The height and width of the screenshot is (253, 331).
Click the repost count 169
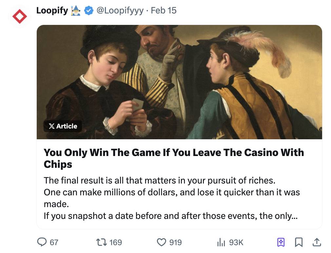[115, 243]
